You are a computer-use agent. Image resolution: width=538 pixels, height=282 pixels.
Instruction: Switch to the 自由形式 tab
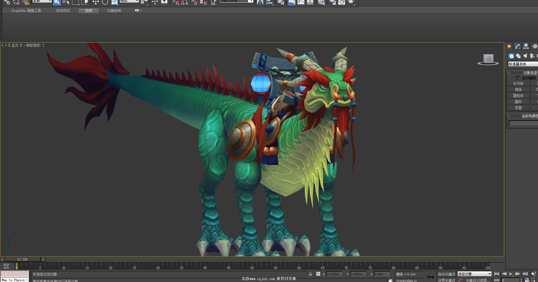(x=63, y=11)
